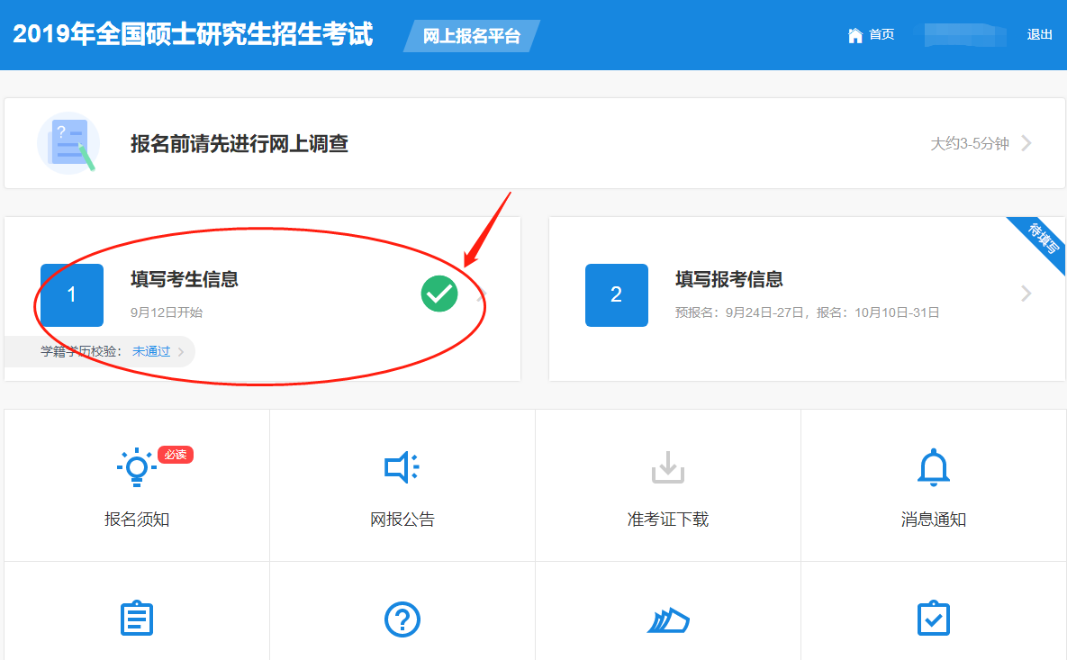The width and height of the screenshot is (1067, 660).
Task: Select 首页 in the top menu
Action: click(x=880, y=35)
